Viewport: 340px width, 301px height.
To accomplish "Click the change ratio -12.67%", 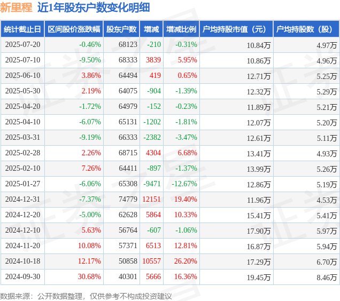I will pos(184,184).
